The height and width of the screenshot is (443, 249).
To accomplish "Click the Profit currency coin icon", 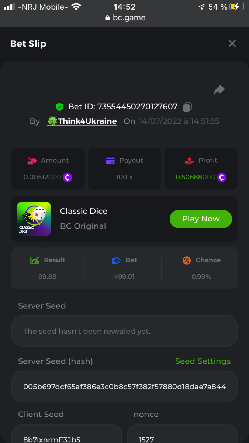I will [222, 177].
